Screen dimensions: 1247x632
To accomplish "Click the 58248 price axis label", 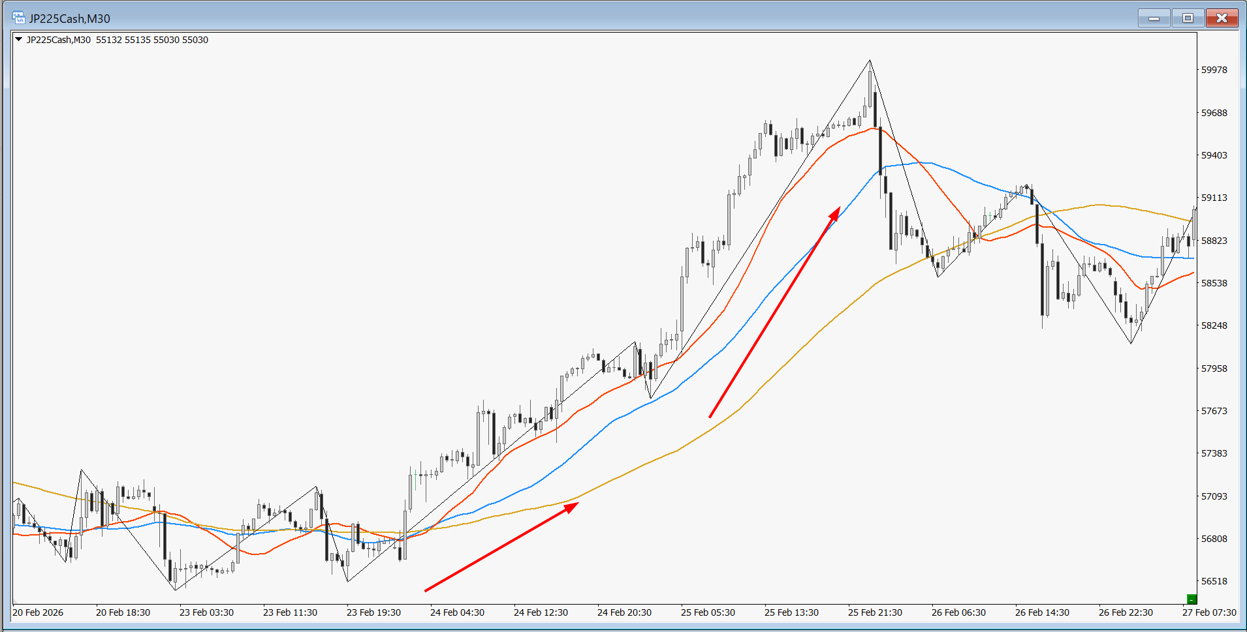I will [x=1214, y=325].
